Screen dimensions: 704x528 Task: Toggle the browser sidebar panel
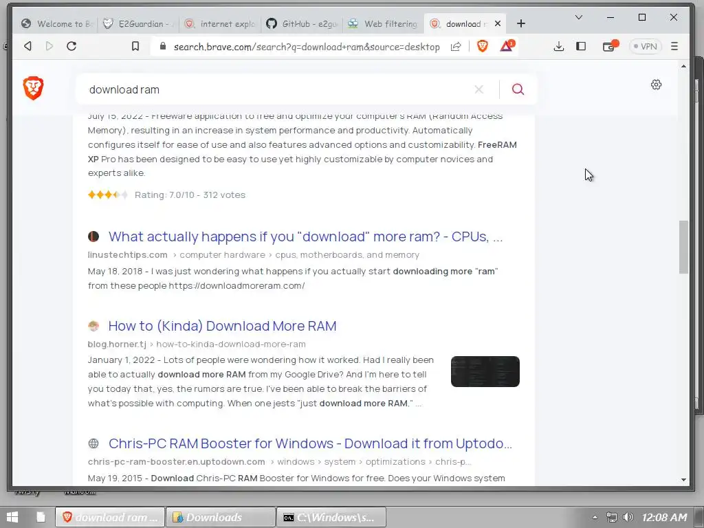tap(581, 46)
